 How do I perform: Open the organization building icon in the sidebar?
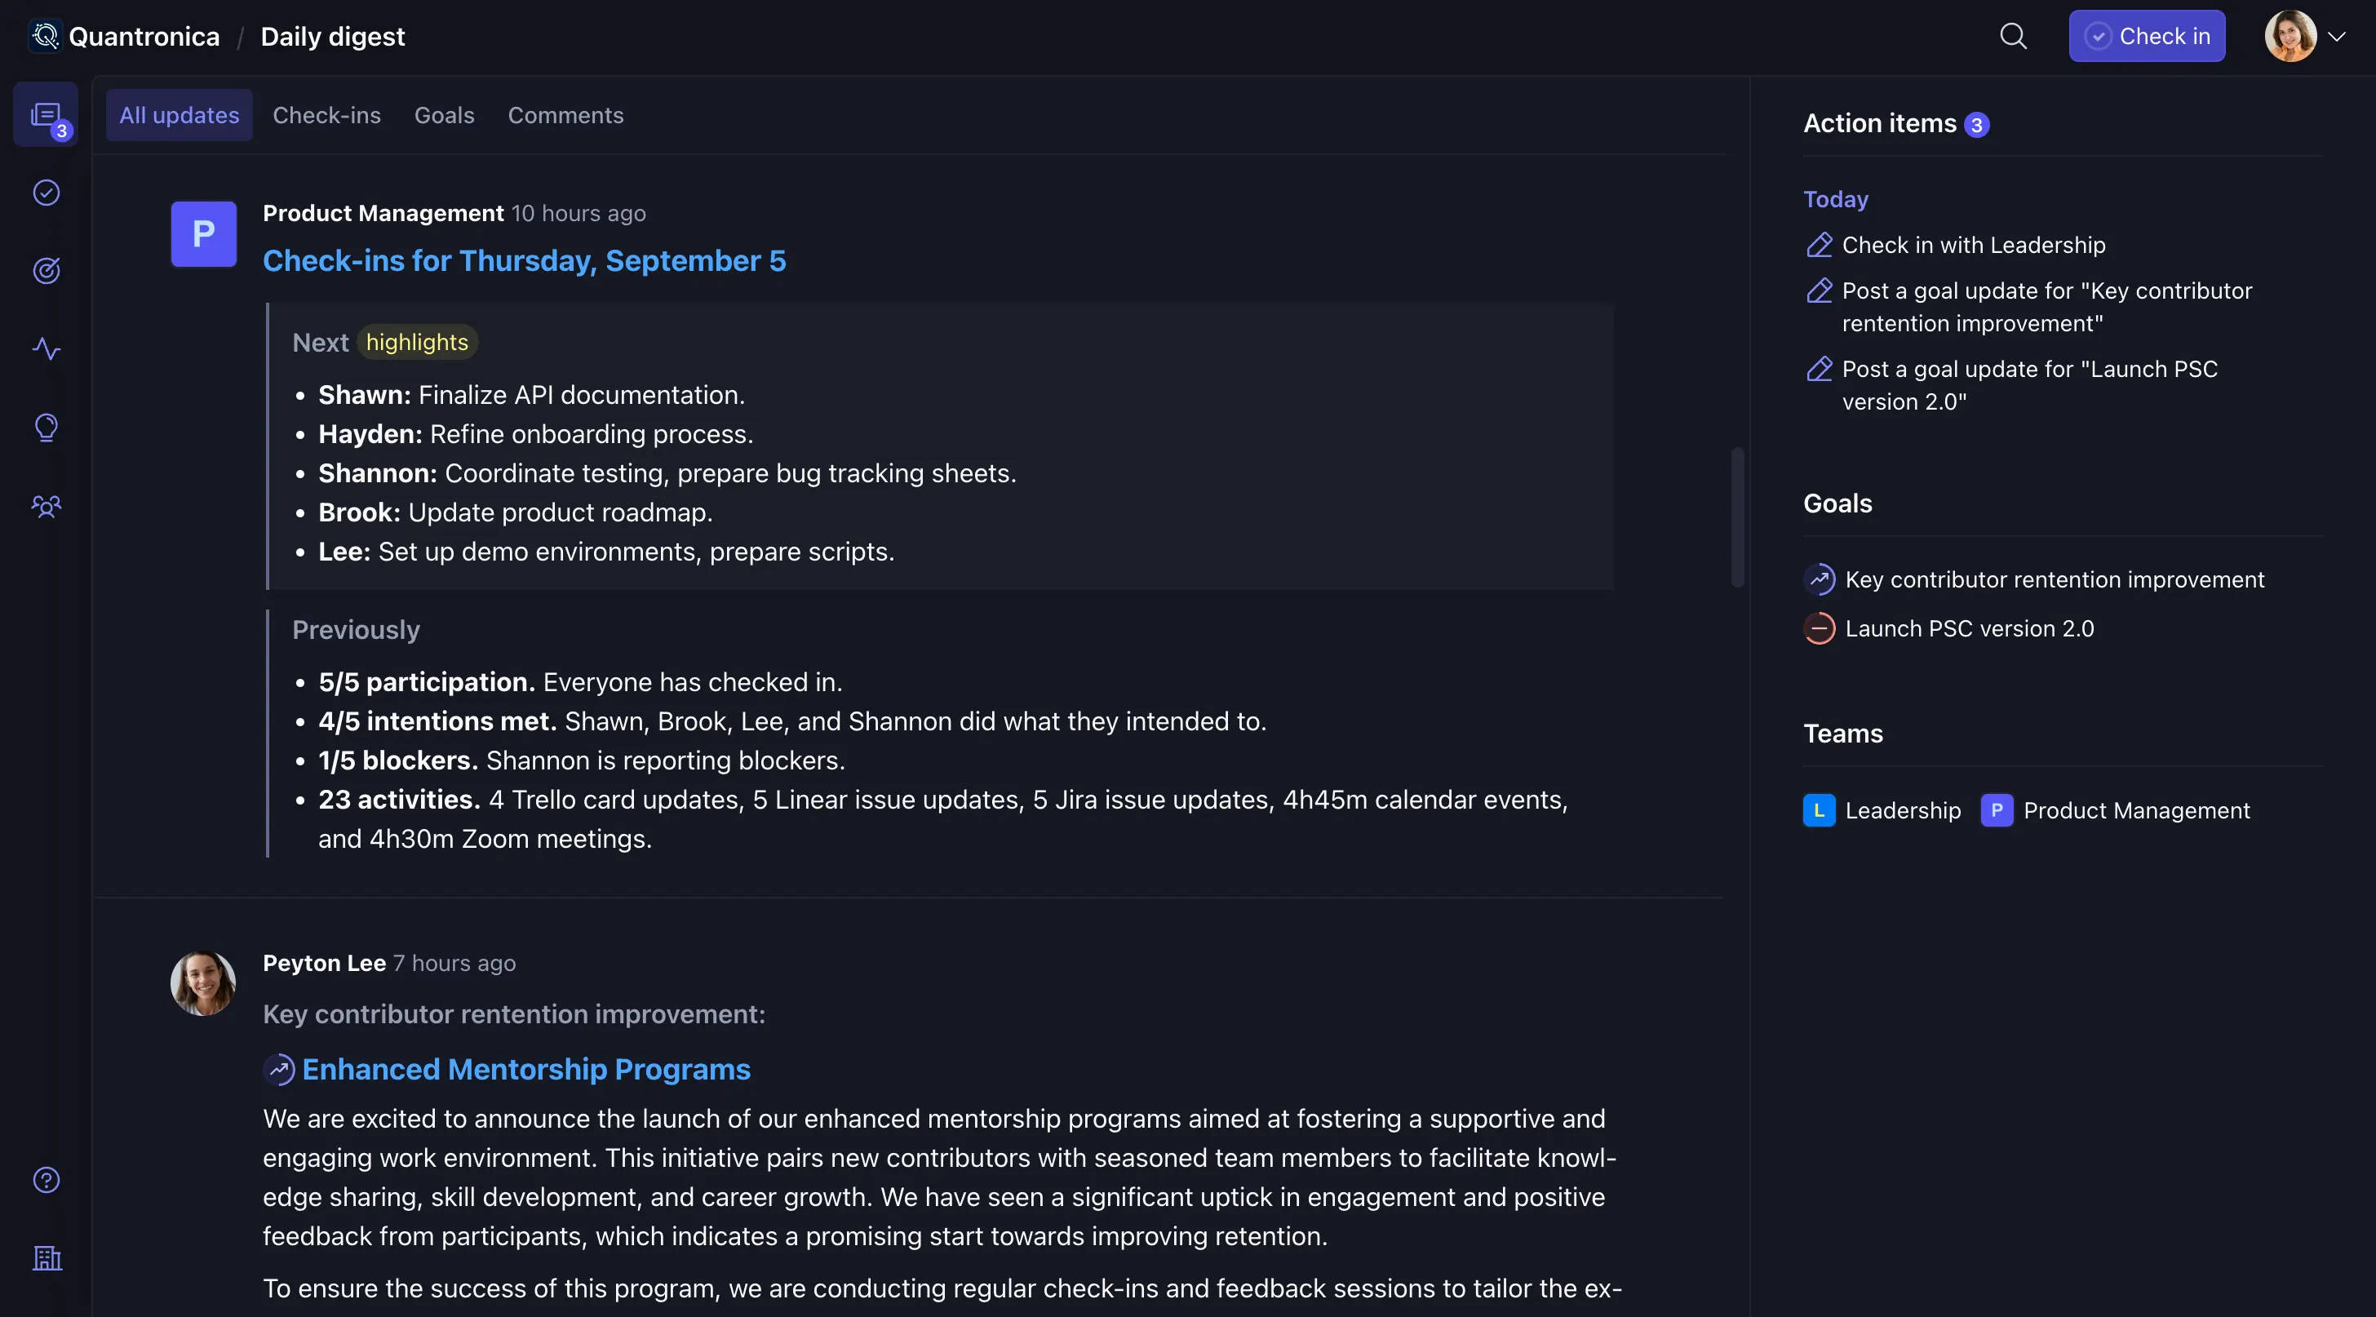coord(47,1258)
